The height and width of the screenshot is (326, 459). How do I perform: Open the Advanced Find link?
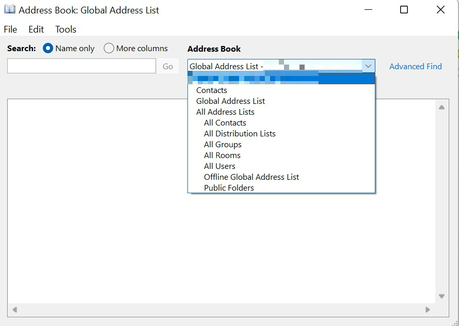click(415, 66)
